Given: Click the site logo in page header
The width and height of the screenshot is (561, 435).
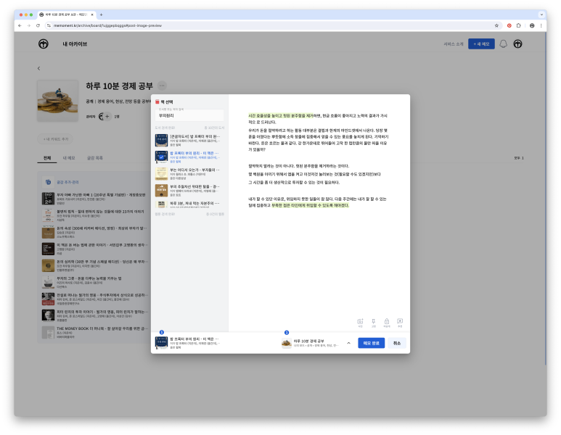Looking at the screenshot, I should point(44,44).
